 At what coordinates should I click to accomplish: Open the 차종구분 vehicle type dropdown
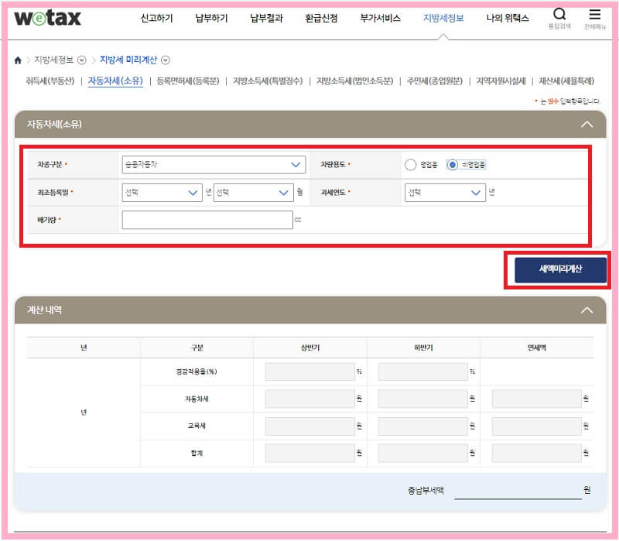click(x=214, y=165)
